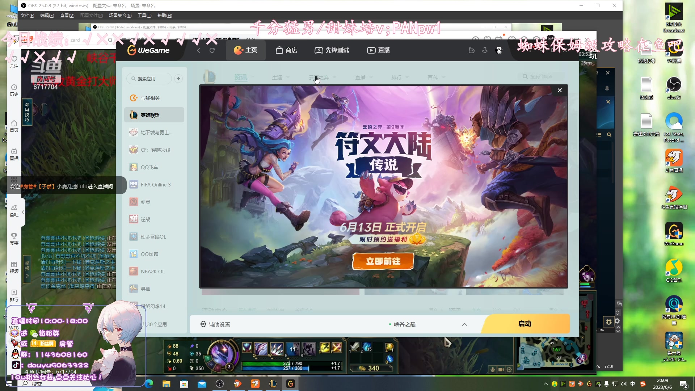Expand the 资讯 dropdown in game nav
This screenshot has height=391, width=695.
coord(253,77)
